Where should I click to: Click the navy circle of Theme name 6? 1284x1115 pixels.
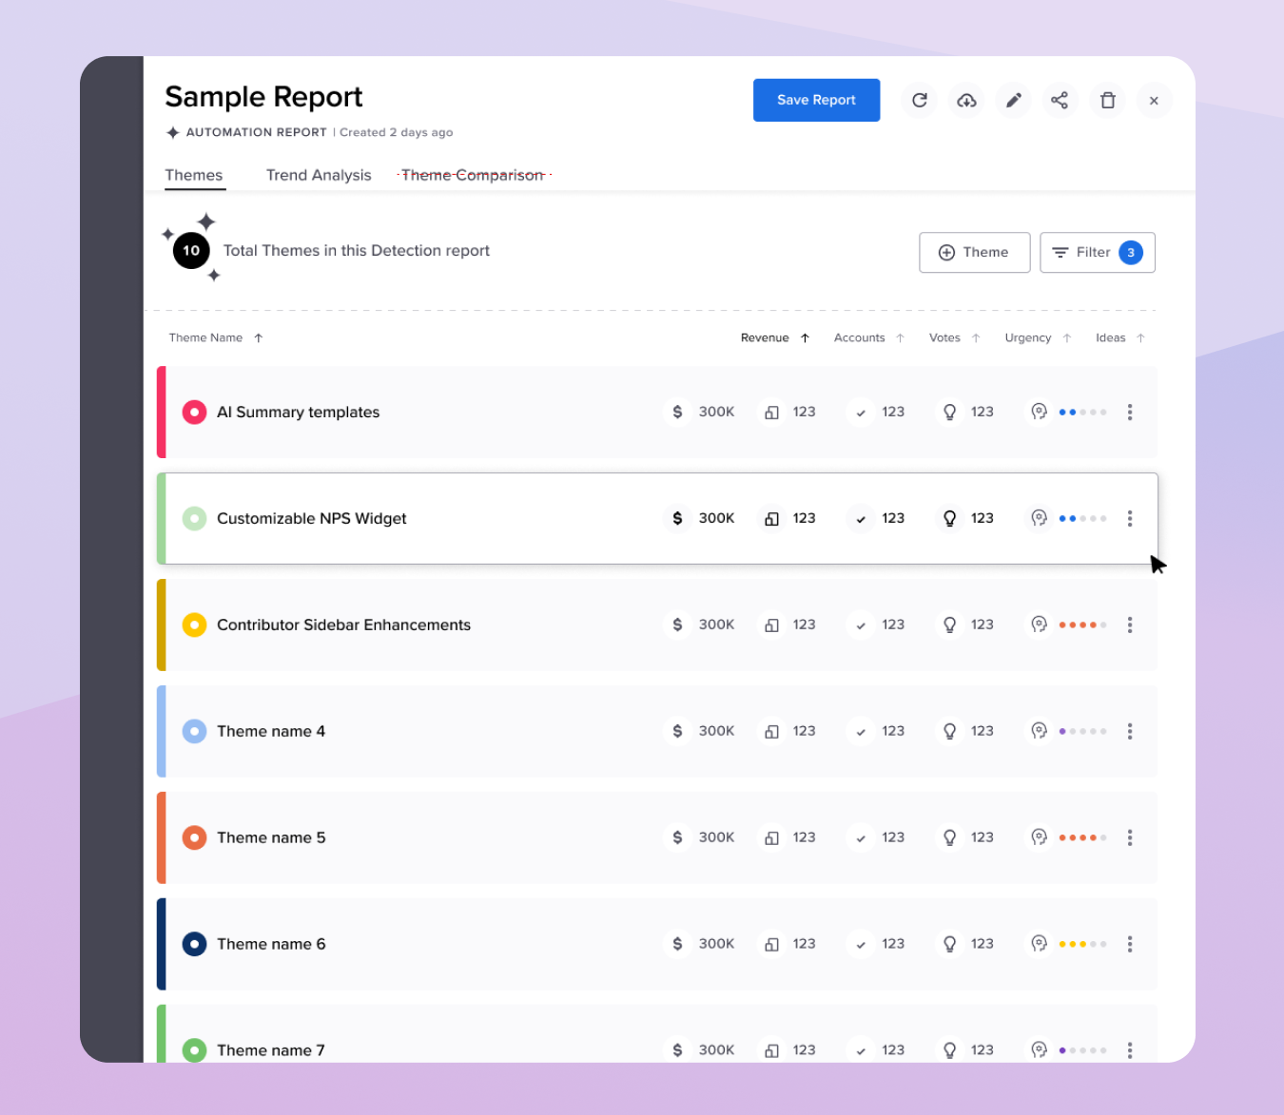[194, 945]
